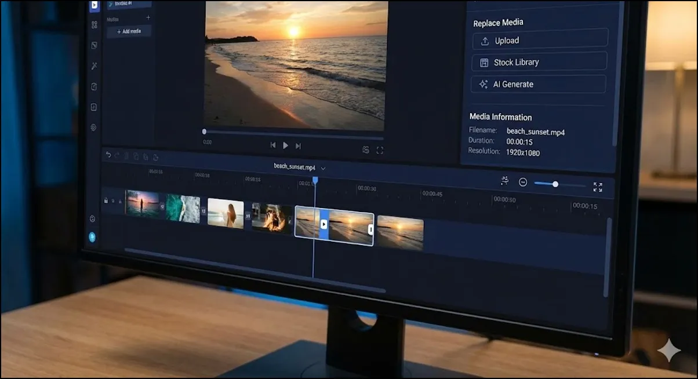The height and width of the screenshot is (379, 698).
Task: Click the fit-timeline-to-window arrows icon
Action: pyautogui.click(x=598, y=186)
